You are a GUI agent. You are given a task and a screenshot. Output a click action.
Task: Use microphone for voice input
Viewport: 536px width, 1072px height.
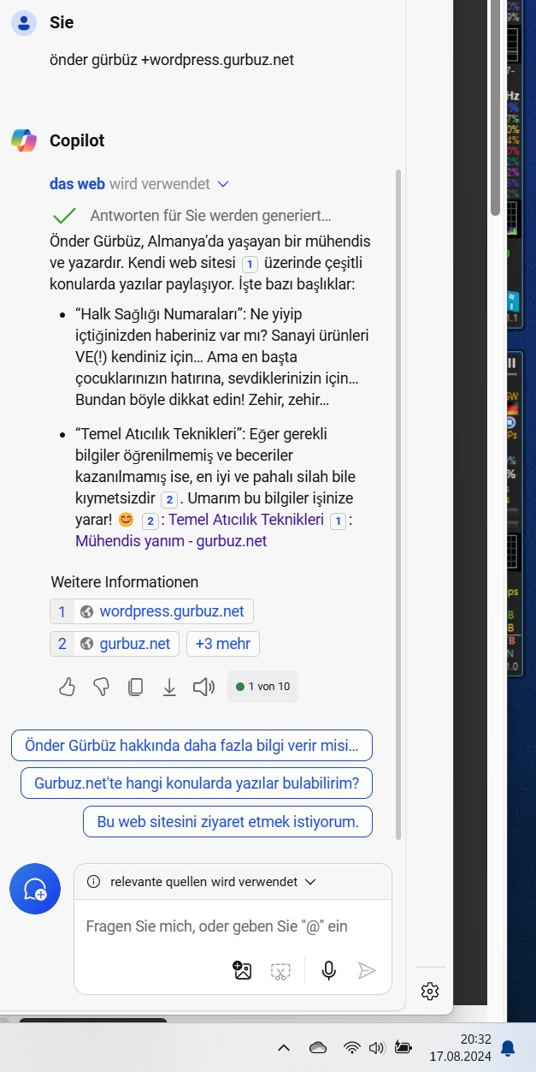(329, 970)
